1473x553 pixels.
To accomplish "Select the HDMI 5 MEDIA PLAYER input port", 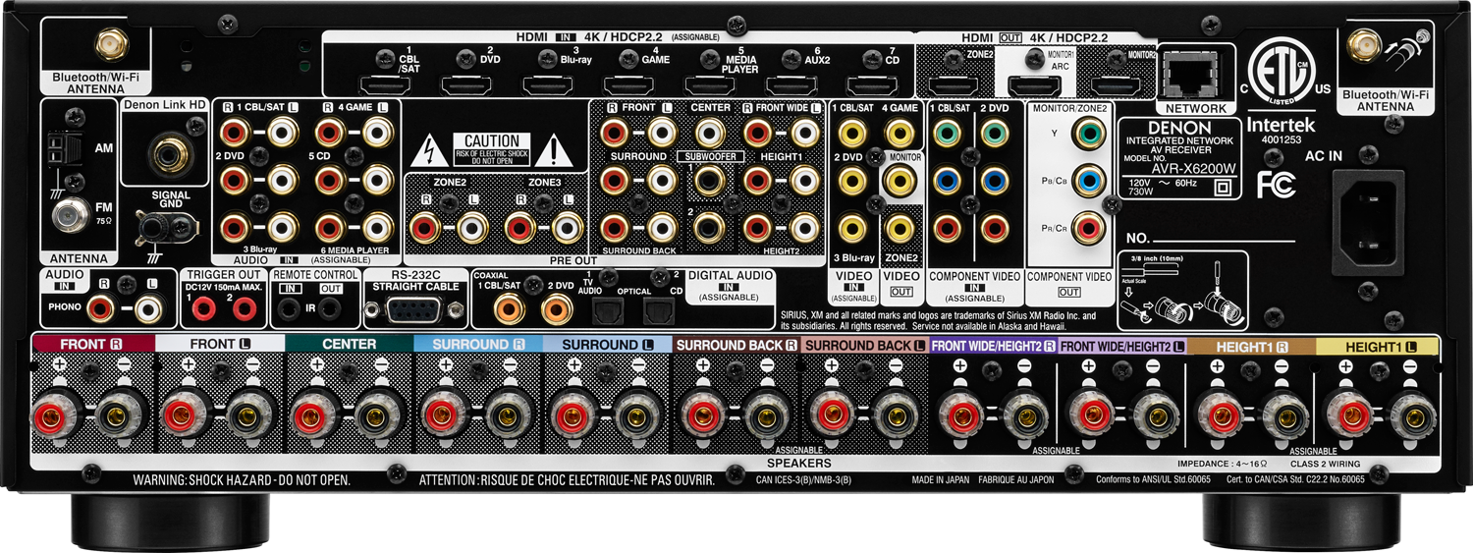I will tap(710, 84).
